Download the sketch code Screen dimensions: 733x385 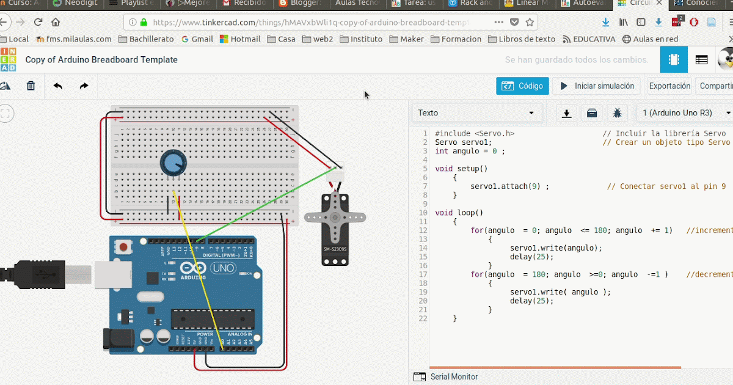click(x=566, y=113)
